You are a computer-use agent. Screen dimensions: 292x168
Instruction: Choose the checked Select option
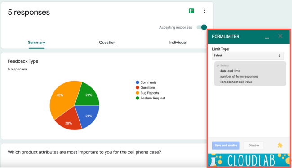(250, 65)
